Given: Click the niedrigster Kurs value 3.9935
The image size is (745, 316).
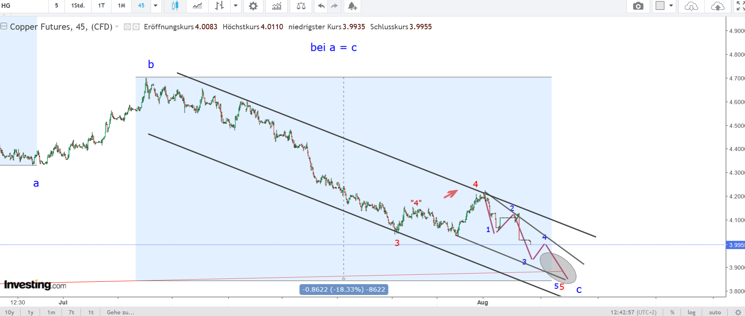Looking at the screenshot, I should tap(354, 27).
